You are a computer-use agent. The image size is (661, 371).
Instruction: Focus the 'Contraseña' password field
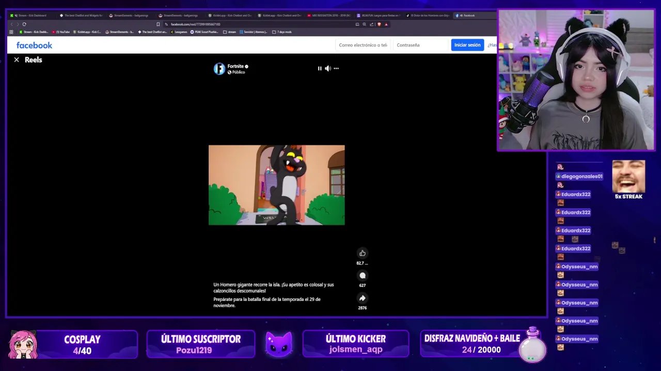[x=421, y=45]
